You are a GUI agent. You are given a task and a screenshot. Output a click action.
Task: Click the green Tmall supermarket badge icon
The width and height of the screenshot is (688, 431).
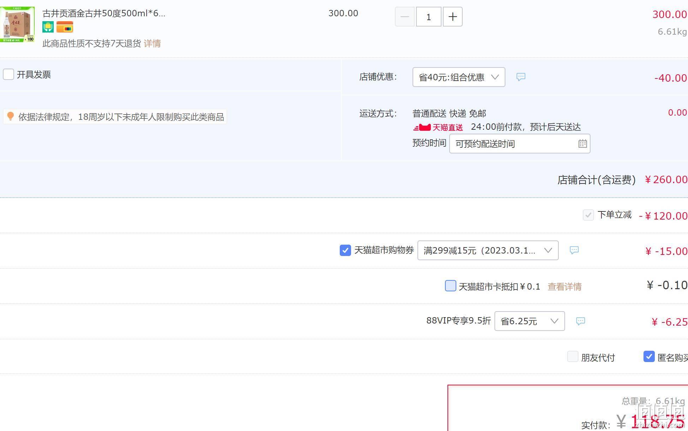click(48, 27)
